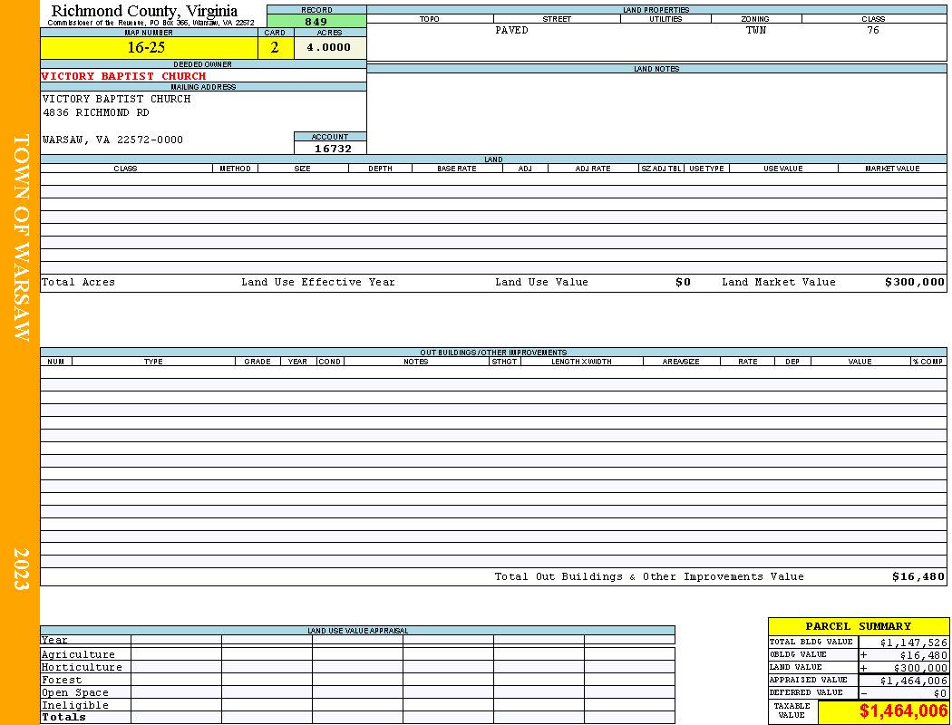Viewport: 952px width, 725px height.
Task: Click total building value $1,147,526
Action: tap(913, 643)
